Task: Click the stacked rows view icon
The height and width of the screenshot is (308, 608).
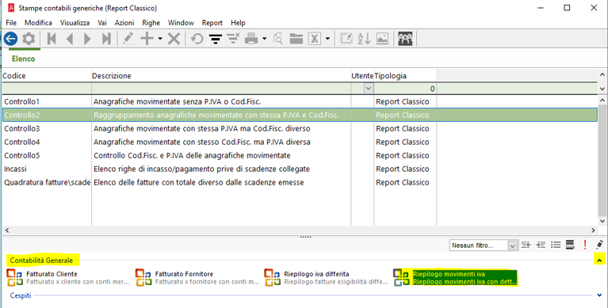Action: point(570,245)
